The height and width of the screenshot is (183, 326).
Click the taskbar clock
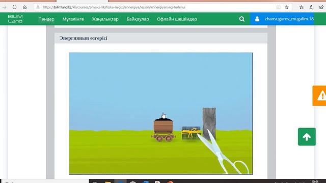pyautogui.click(x=315, y=181)
